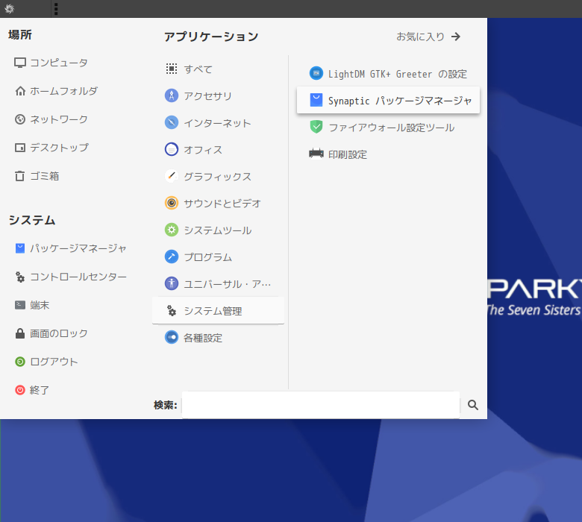
Task: Click the ログアウト green icon
Action: coord(20,362)
